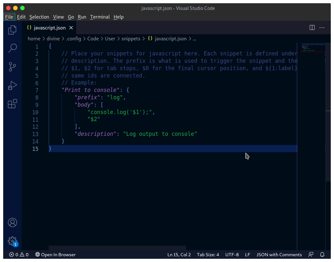Image resolution: width=334 pixels, height=262 pixels.
Task: Click the macOS-style green maximize button
Action: (x=22, y=8)
